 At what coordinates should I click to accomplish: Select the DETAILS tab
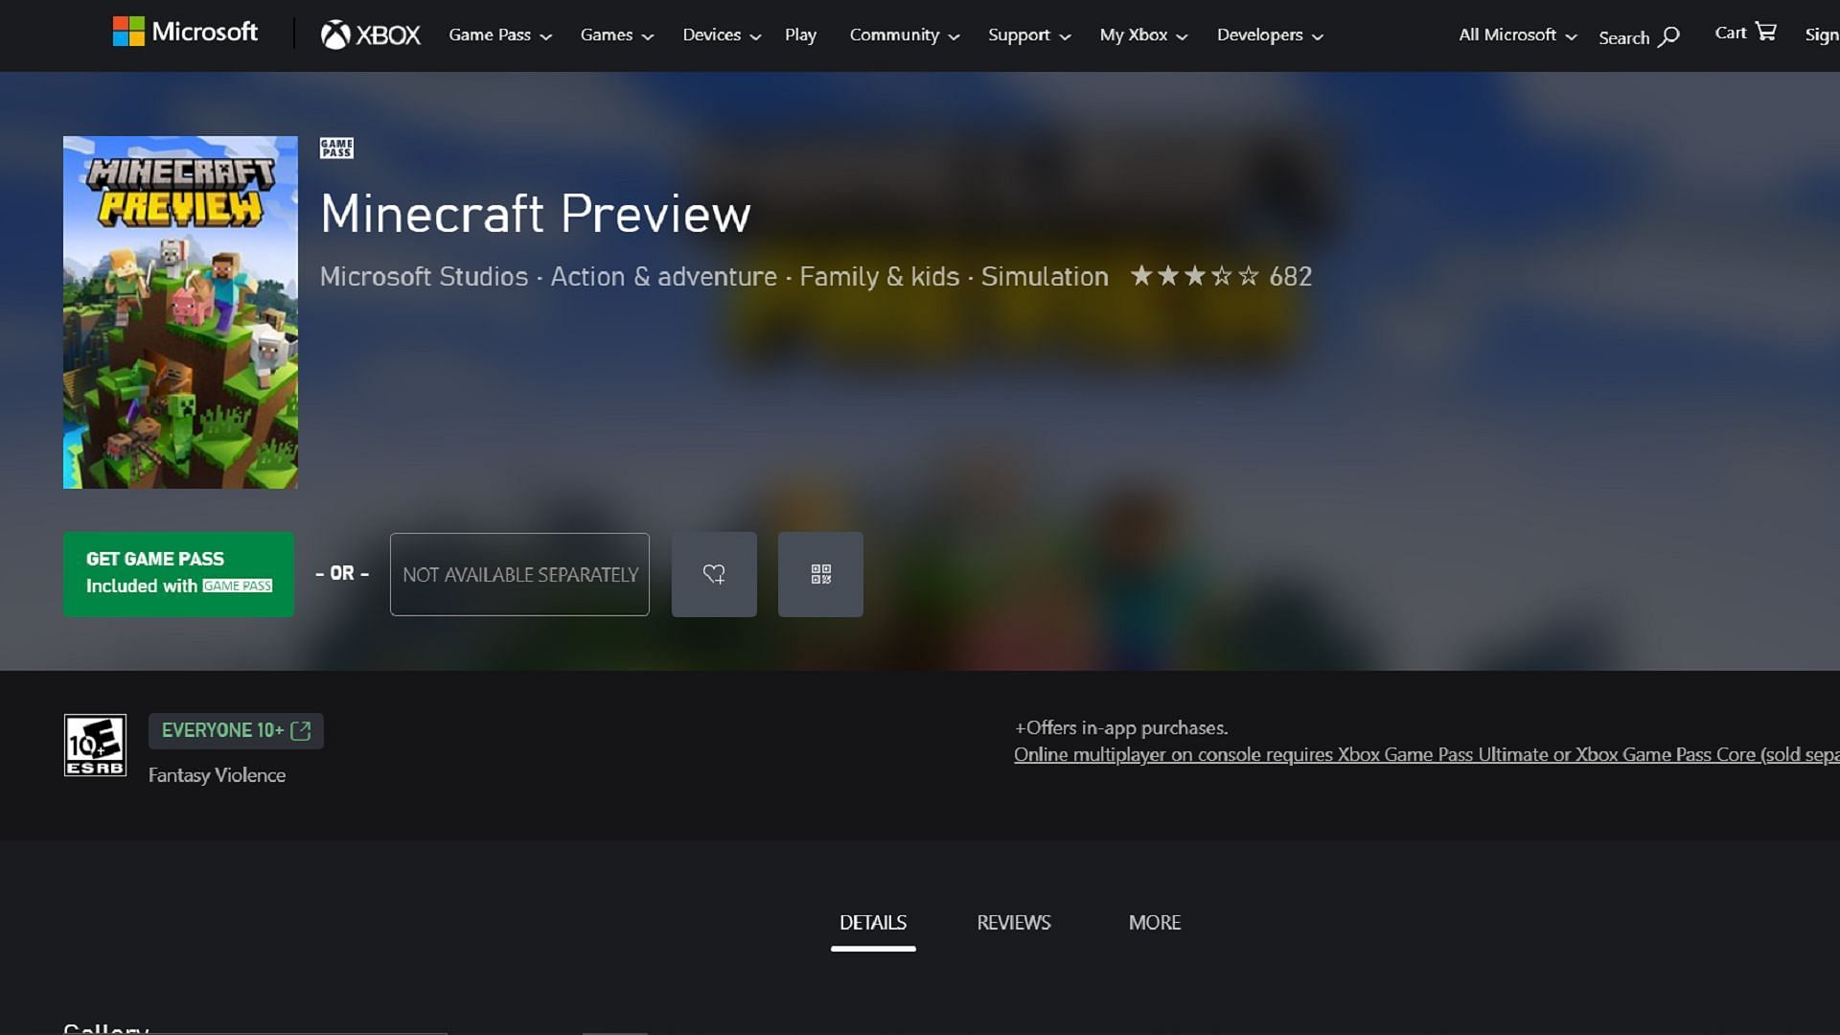(x=872, y=921)
